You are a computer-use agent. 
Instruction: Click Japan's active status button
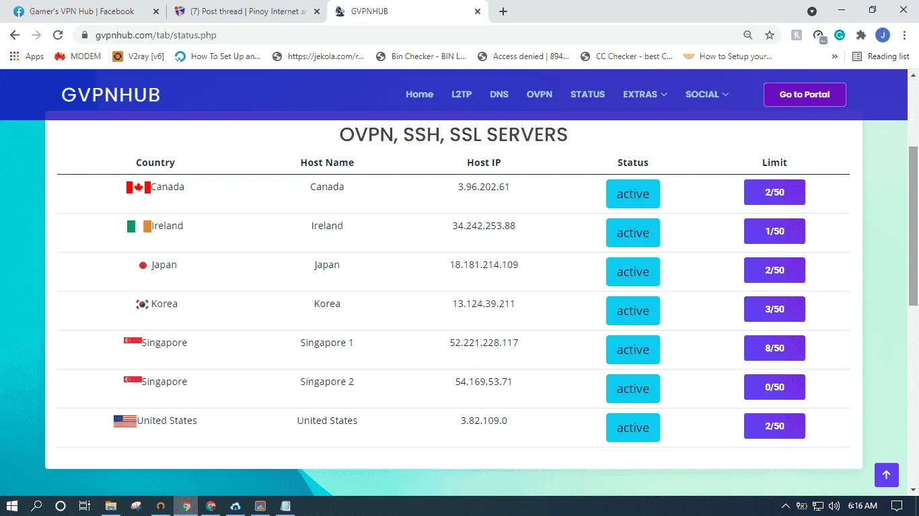pos(633,272)
